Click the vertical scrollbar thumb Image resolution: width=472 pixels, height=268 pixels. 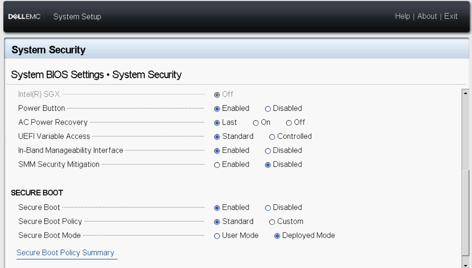(x=465, y=213)
